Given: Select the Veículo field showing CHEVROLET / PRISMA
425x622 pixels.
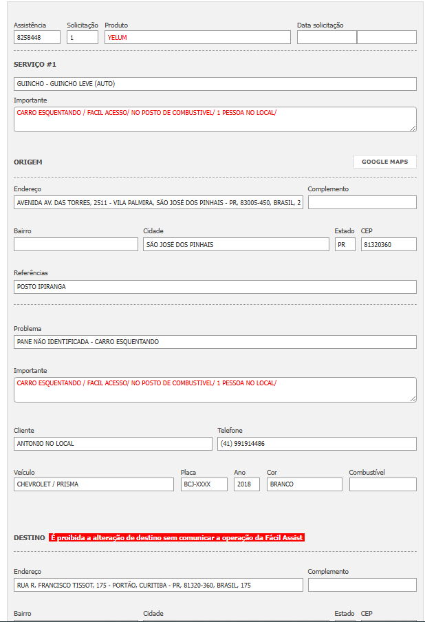Looking at the screenshot, I should point(94,484).
